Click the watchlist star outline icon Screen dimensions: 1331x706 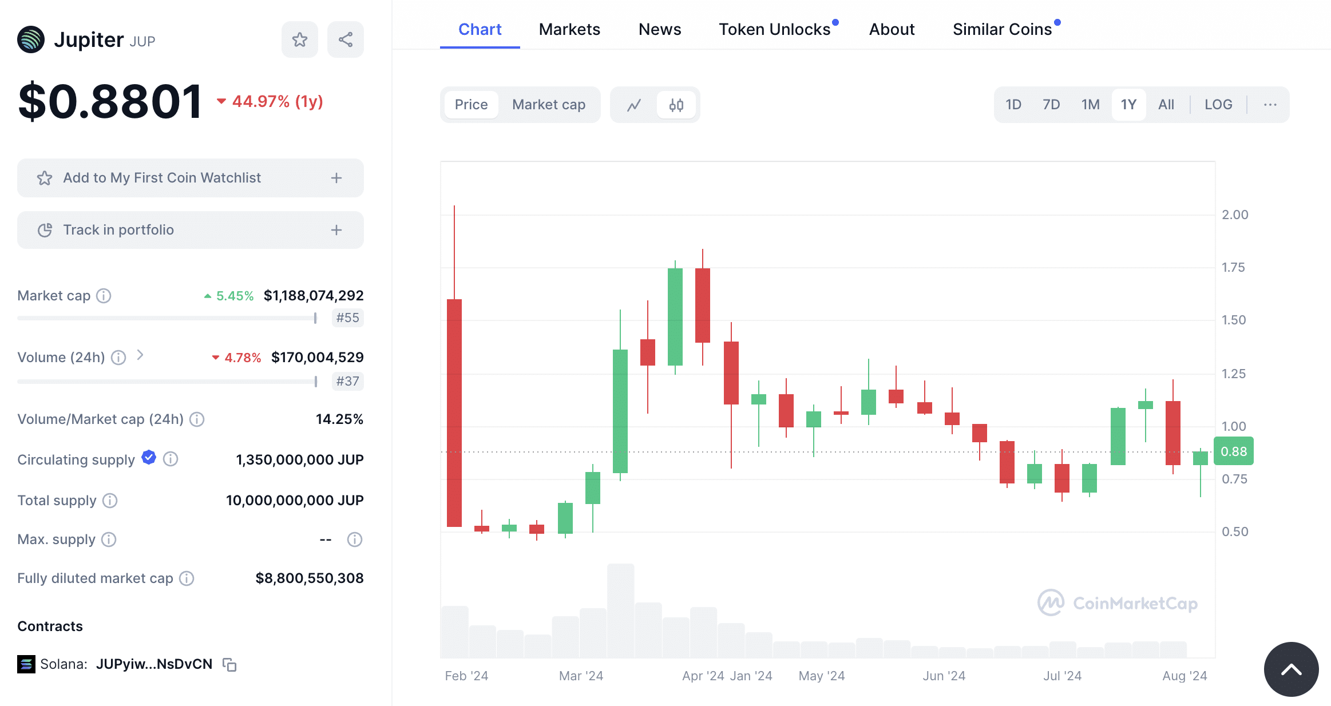(x=45, y=178)
